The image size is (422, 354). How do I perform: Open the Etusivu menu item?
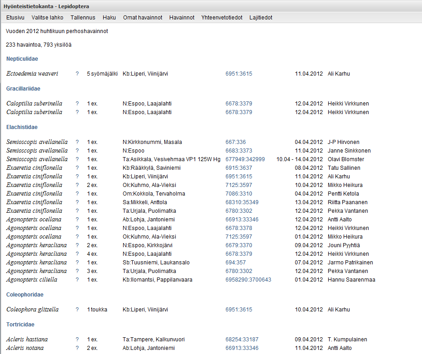[15, 18]
